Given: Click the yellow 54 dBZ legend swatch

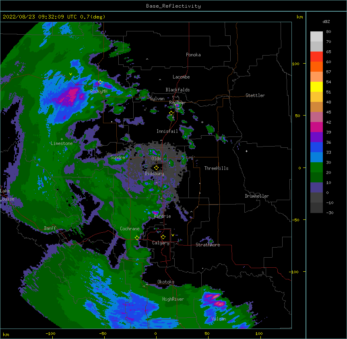Looking at the screenshot, I should (316, 87).
